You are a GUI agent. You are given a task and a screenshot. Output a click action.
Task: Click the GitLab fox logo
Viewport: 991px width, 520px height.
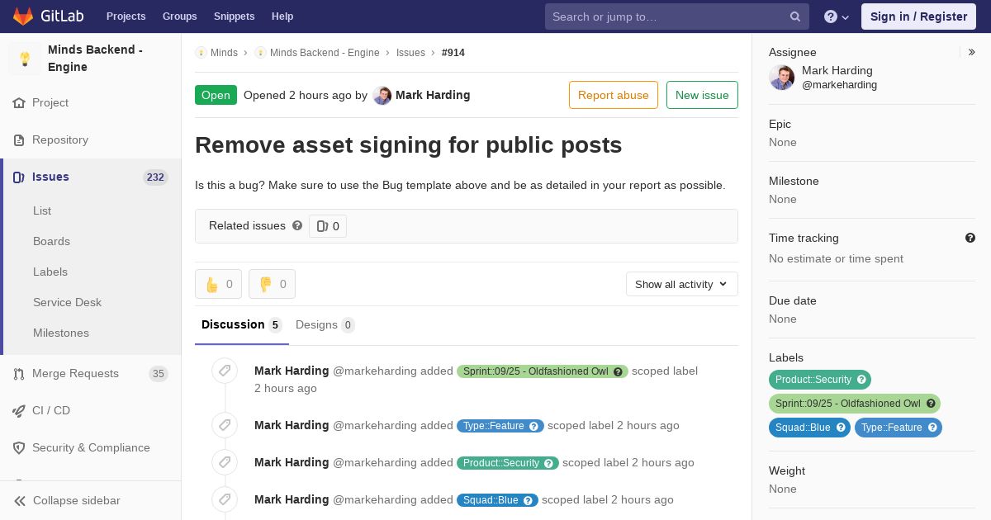click(x=23, y=16)
